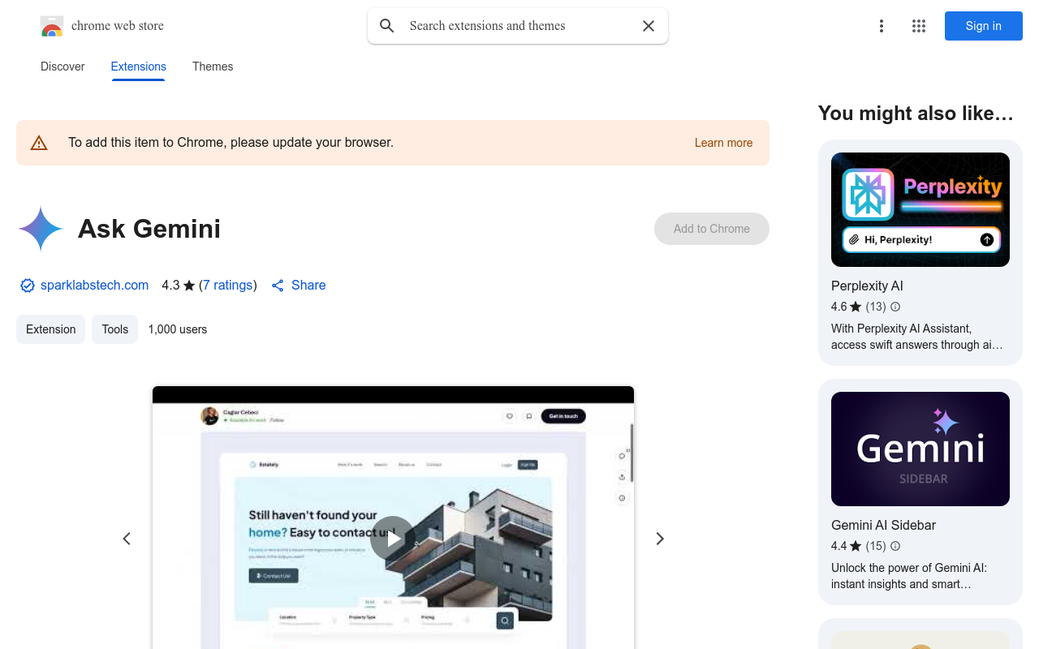This screenshot has width=1039, height=649.
Task: Show the previous screenshot with left chevron
Action: tap(127, 539)
